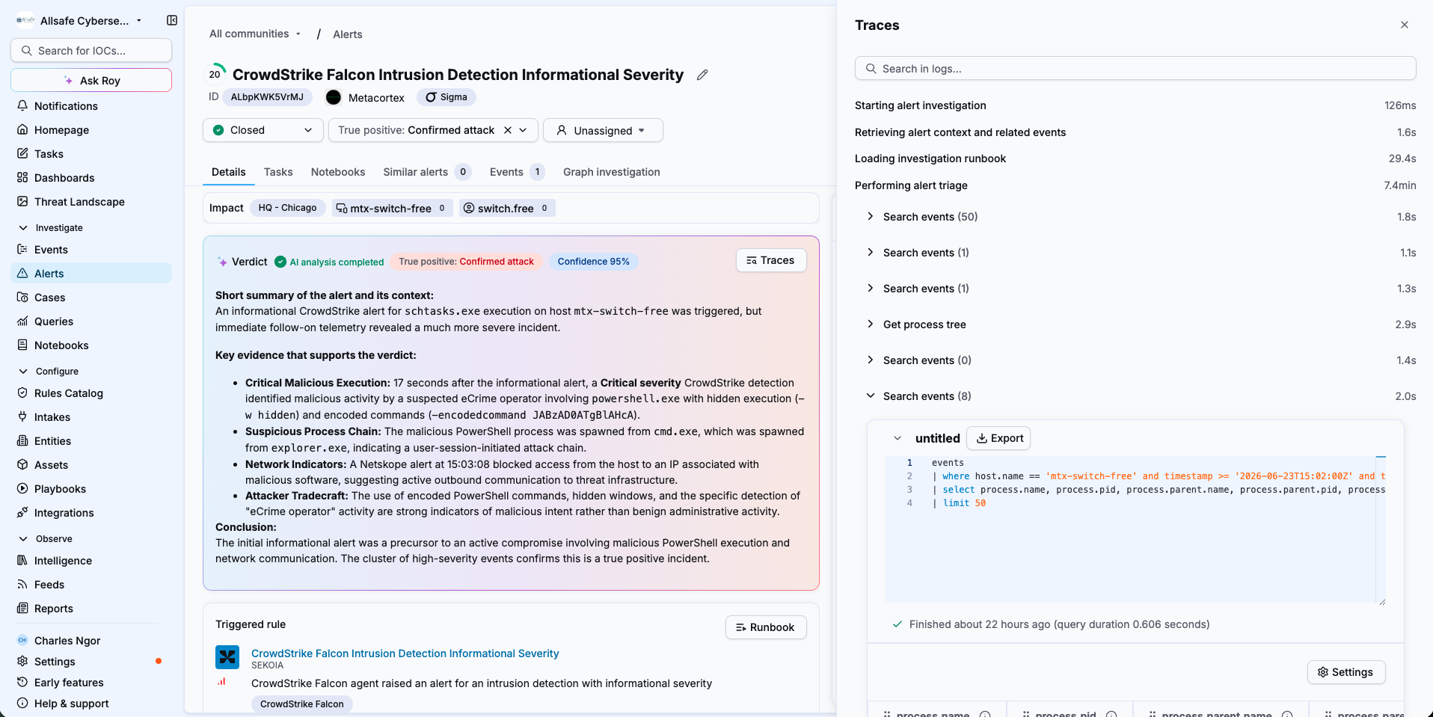Focus Search in logs field

pos(1135,68)
